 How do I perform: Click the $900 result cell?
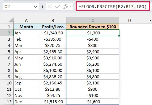[93, 89]
